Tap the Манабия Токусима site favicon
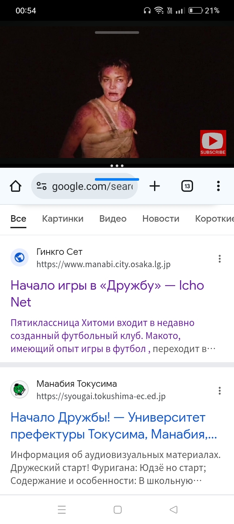 click(x=19, y=389)
